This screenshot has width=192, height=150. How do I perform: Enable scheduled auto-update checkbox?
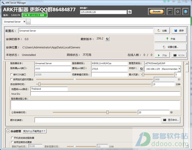pos(12,142)
